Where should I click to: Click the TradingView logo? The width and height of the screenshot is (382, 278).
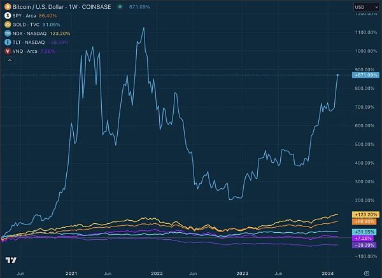click(x=10, y=260)
